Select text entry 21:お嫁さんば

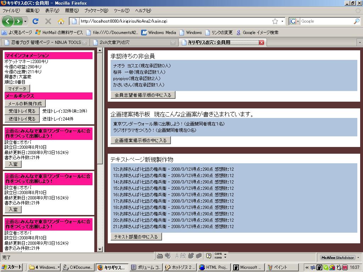[x=173, y=226]
